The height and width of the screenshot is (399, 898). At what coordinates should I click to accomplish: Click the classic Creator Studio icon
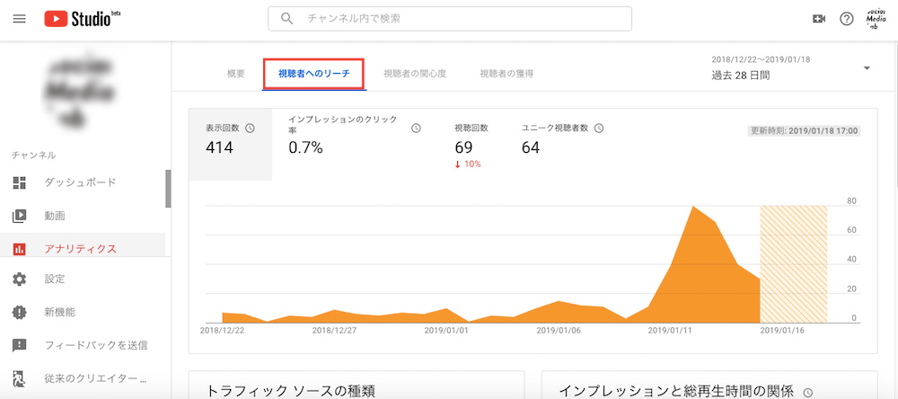point(20,378)
